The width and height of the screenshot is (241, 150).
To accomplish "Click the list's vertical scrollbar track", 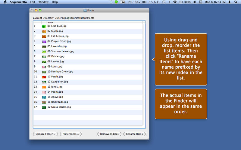I will (x=144, y=75).
